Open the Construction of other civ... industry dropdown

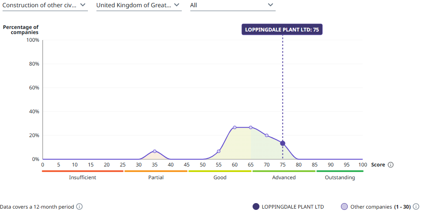click(x=45, y=6)
